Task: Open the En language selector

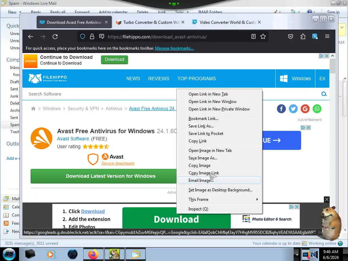Action: coord(322,79)
